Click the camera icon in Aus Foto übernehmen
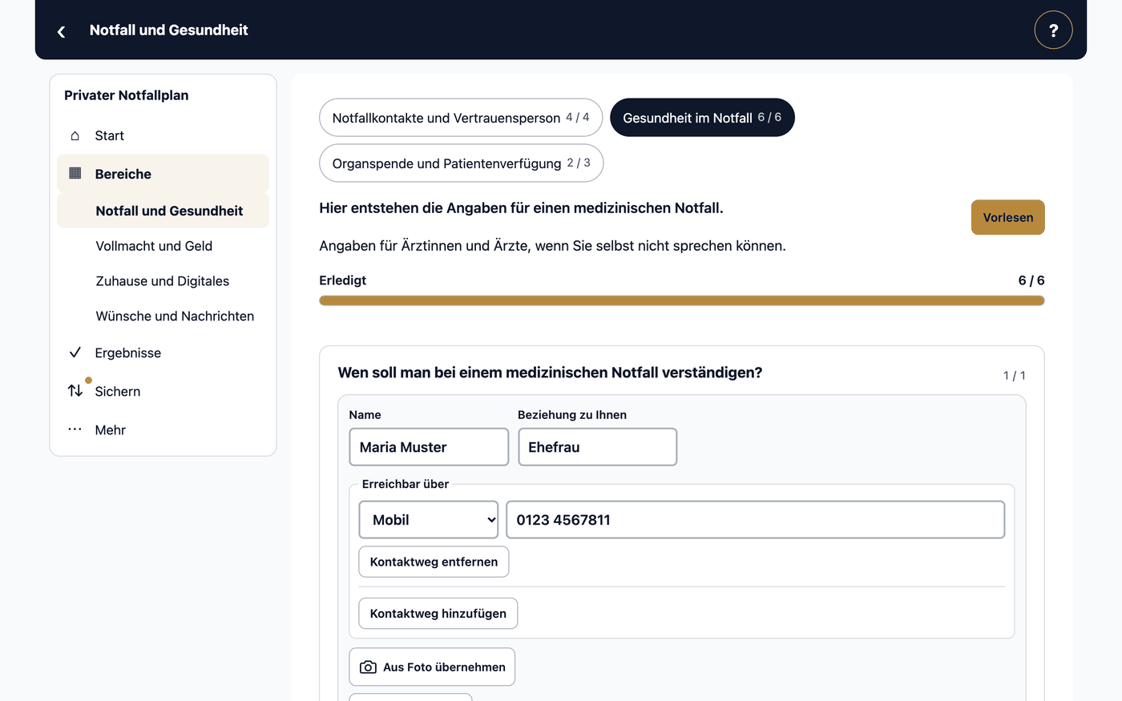This screenshot has width=1122, height=701. (x=368, y=667)
